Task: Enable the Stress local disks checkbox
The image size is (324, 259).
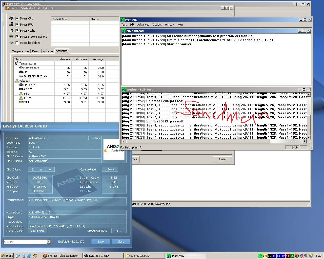Action: tap(17, 43)
